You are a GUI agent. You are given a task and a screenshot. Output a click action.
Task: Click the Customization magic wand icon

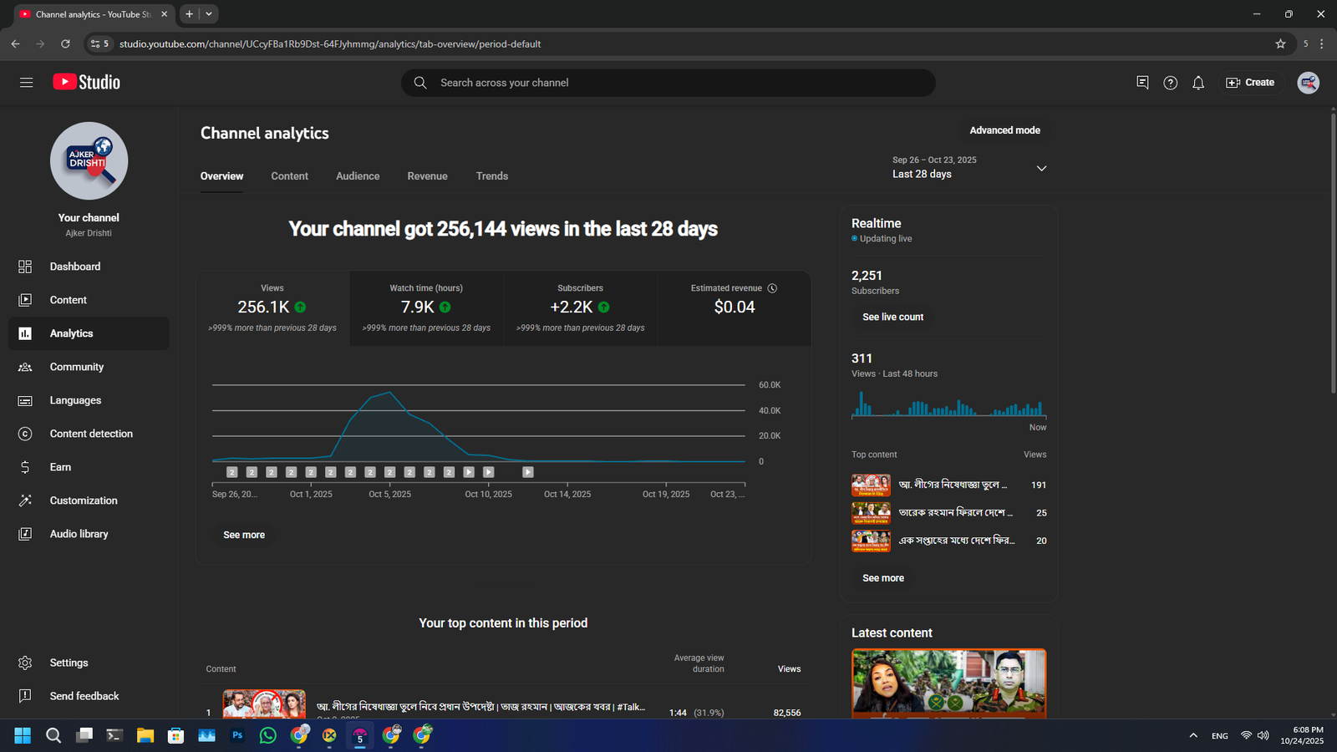click(x=25, y=500)
